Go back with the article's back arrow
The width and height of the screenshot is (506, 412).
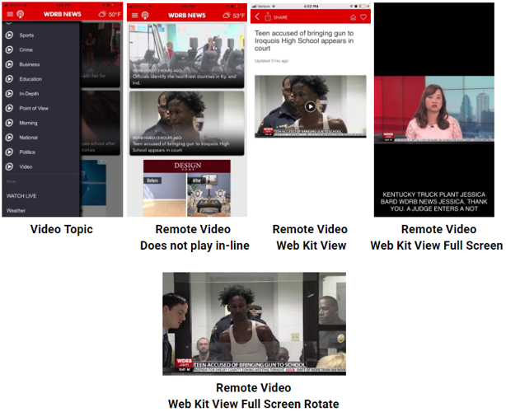[x=257, y=16]
